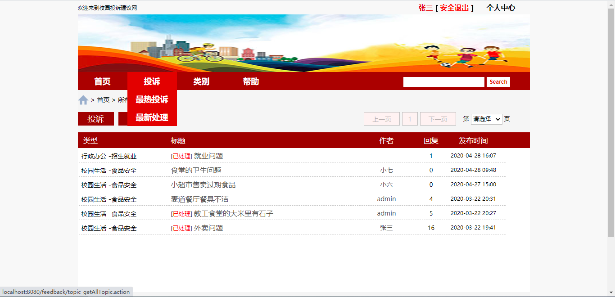The width and height of the screenshot is (615, 297).
Task: Click the scrollbar up arrow
Action: coord(611,4)
